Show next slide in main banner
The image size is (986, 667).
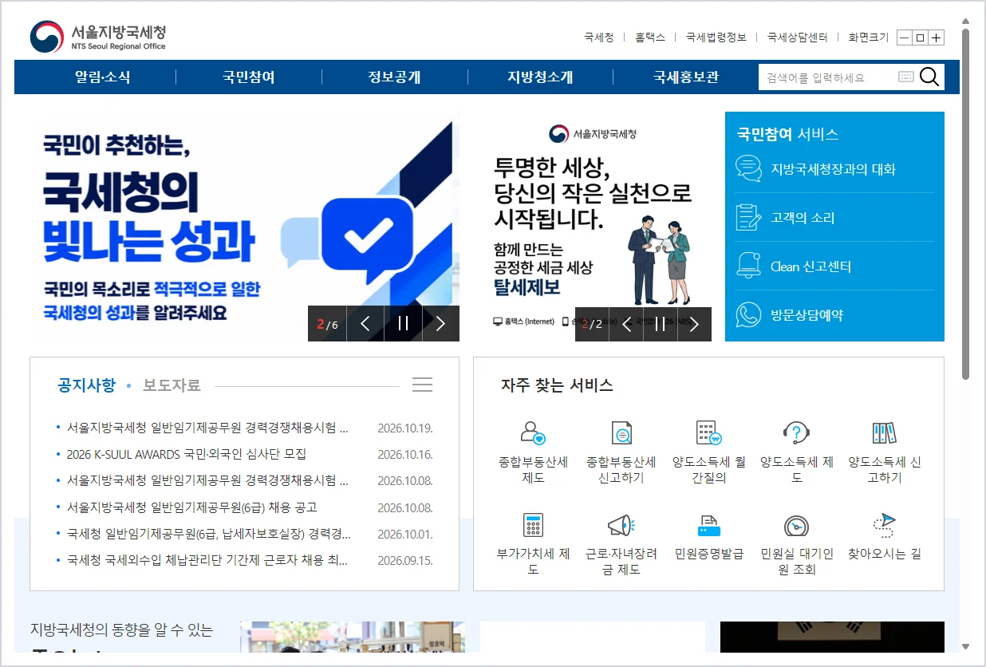point(440,323)
